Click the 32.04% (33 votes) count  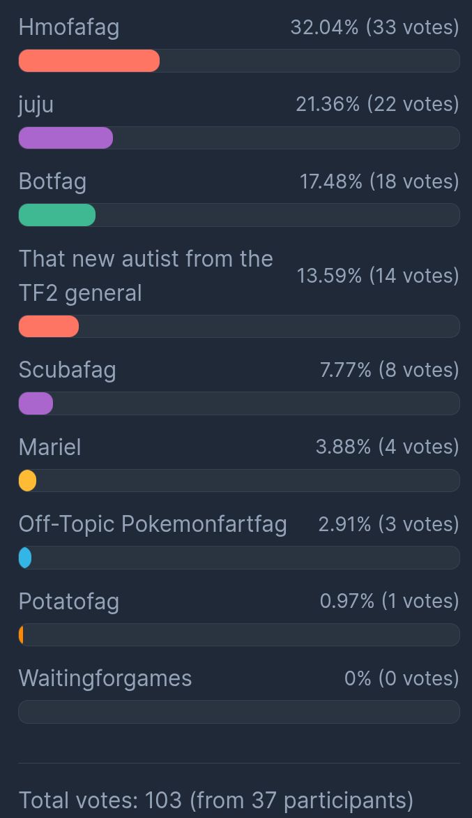tap(374, 27)
